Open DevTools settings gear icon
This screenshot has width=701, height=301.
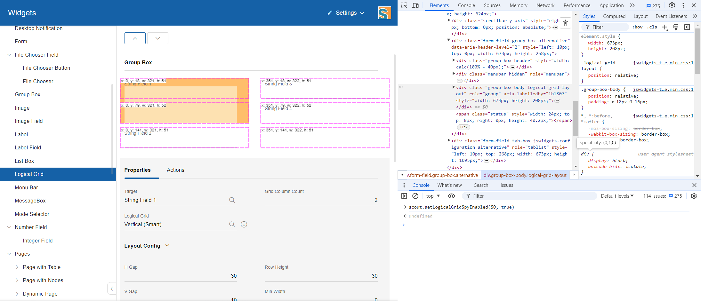(x=672, y=5)
